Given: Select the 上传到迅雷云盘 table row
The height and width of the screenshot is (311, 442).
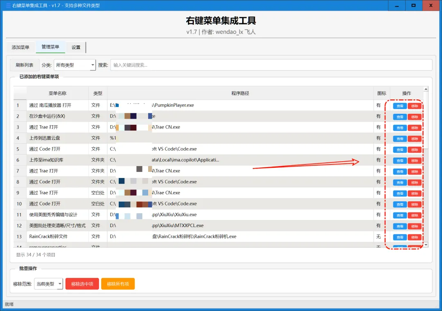Looking at the screenshot, I should (164, 138).
